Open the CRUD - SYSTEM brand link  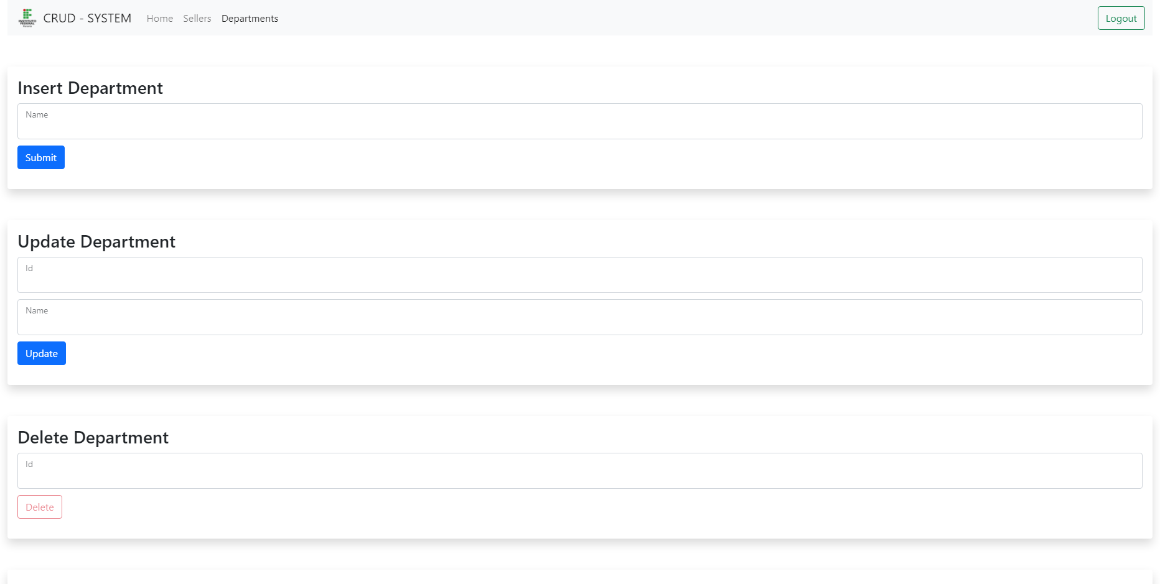point(87,18)
